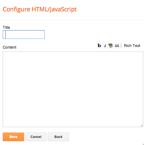The height and width of the screenshot is (145, 144).
Task: Click inside the Content text area
Action: point(73,89)
